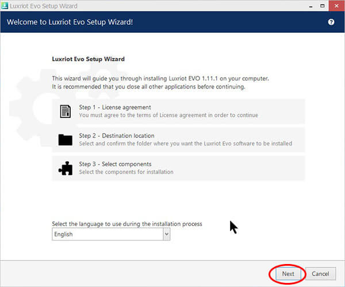Click the "Luxriot Evo Setup Wizard" bold heading
This screenshot has height=287, width=345.
(x=88, y=59)
